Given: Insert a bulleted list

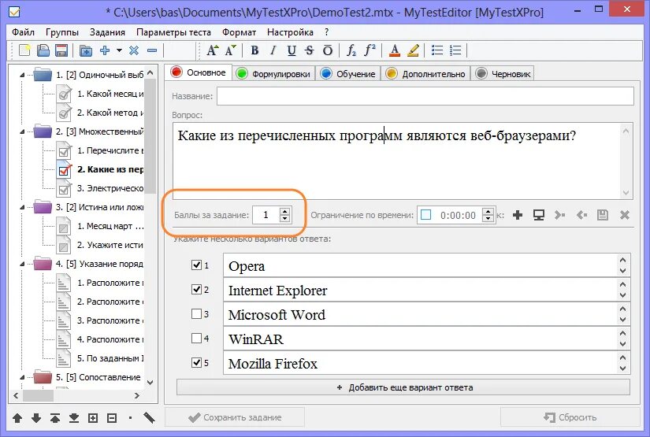Looking at the screenshot, I should pos(437,50).
